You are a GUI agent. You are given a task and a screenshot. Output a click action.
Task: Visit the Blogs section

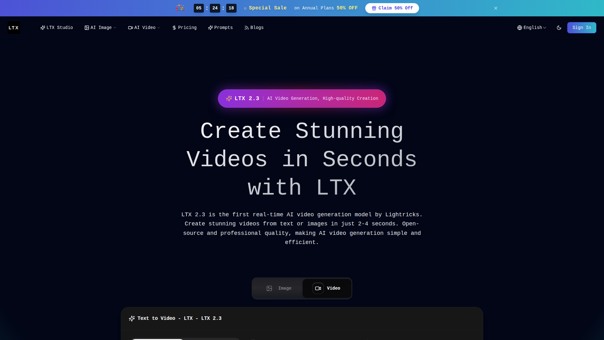(254, 28)
